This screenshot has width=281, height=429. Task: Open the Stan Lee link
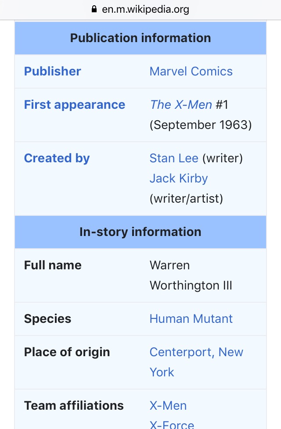point(174,158)
